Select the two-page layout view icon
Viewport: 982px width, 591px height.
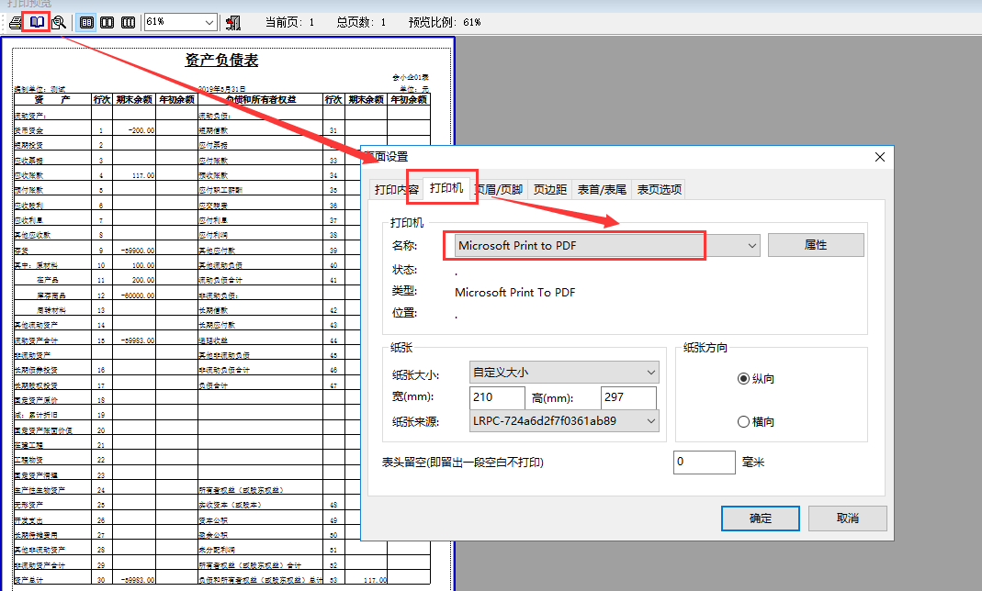coord(107,23)
